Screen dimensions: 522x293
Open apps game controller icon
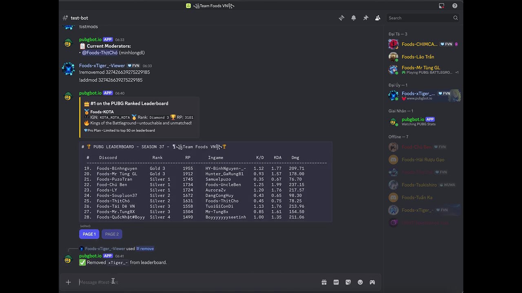click(x=372, y=282)
